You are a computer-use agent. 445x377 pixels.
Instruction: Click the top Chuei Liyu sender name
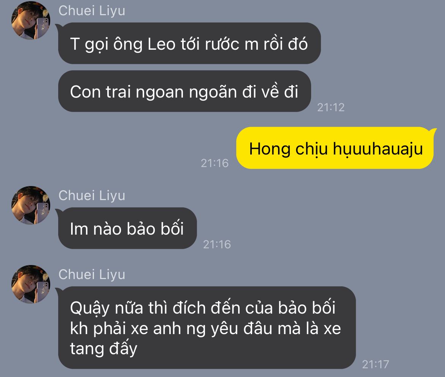[92, 11]
